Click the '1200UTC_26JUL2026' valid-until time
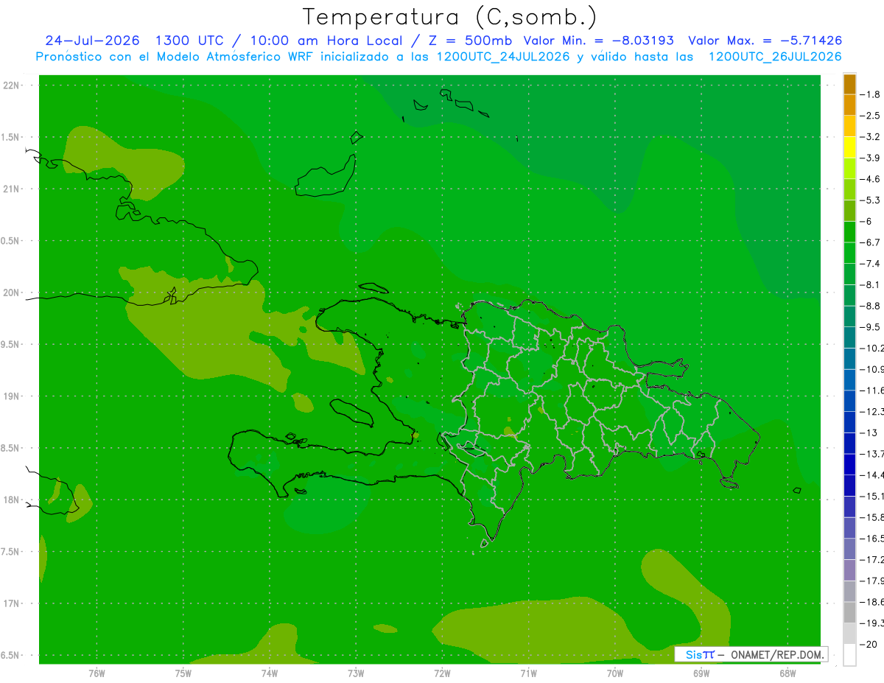Screen dimensions: 884x683 pyautogui.click(x=775, y=57)
